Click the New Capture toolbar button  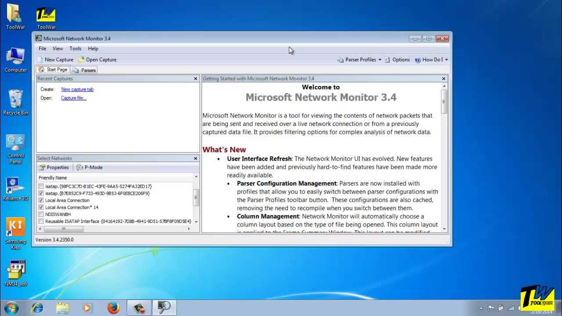[55, 60]
